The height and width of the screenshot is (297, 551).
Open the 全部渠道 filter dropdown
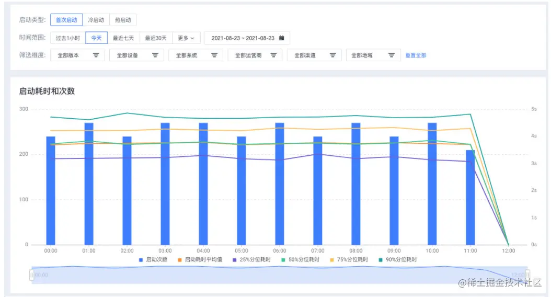point(314,55)
